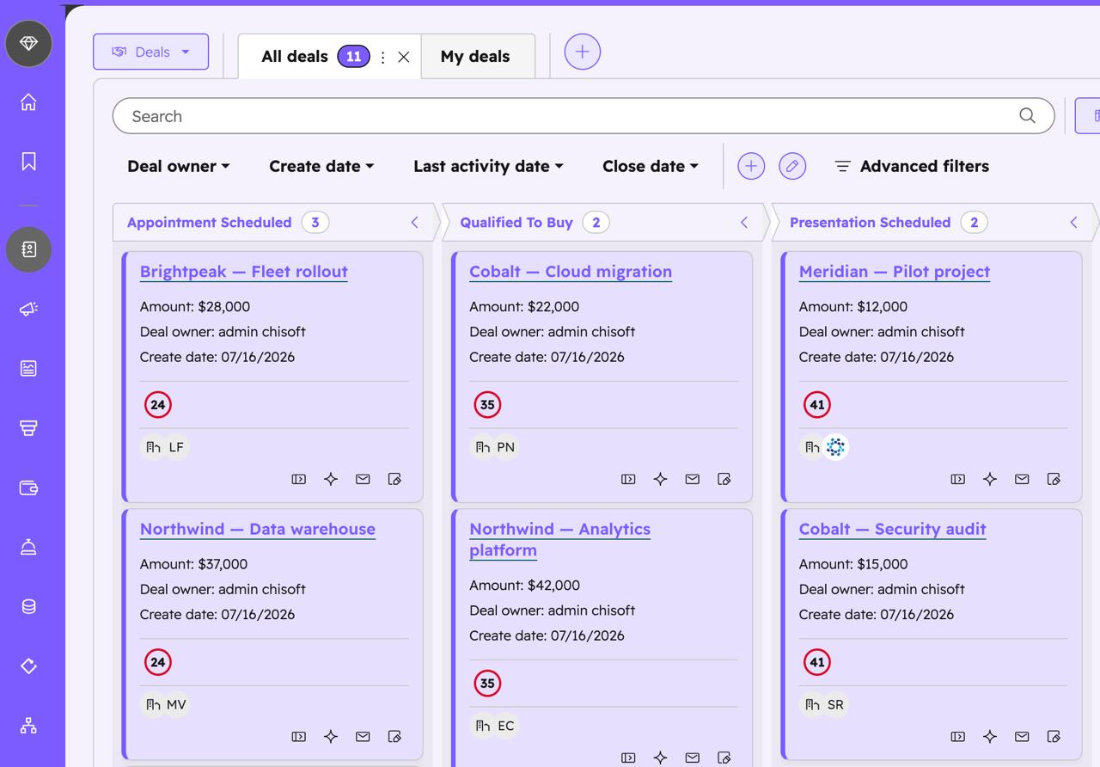Screen dimensions: 1100x767
Task: Send email from Brightpeak Fleet rollout card
Action: point(363,479)
